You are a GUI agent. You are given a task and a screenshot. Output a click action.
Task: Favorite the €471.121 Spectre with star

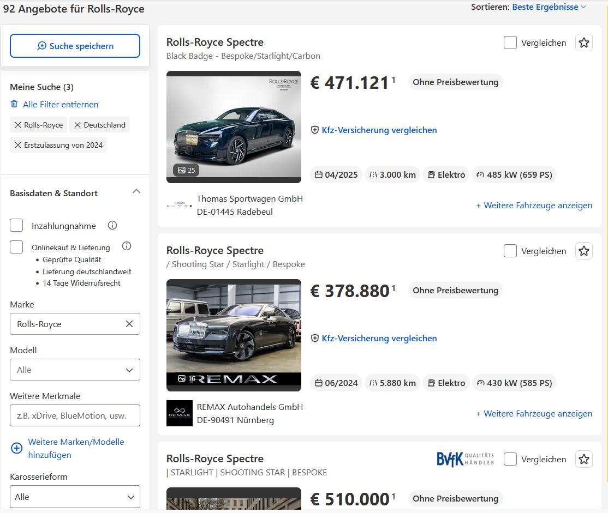point(584,43)
